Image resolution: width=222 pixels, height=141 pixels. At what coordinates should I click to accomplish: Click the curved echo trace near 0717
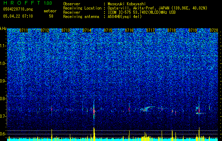[149, 109]
